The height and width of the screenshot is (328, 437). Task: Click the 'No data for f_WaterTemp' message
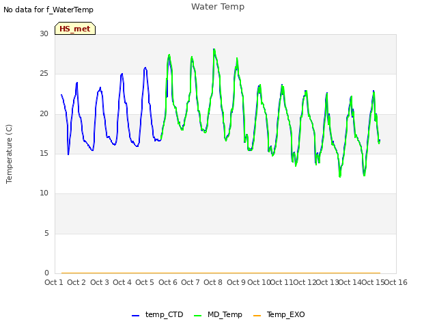(x=48, y=10)
